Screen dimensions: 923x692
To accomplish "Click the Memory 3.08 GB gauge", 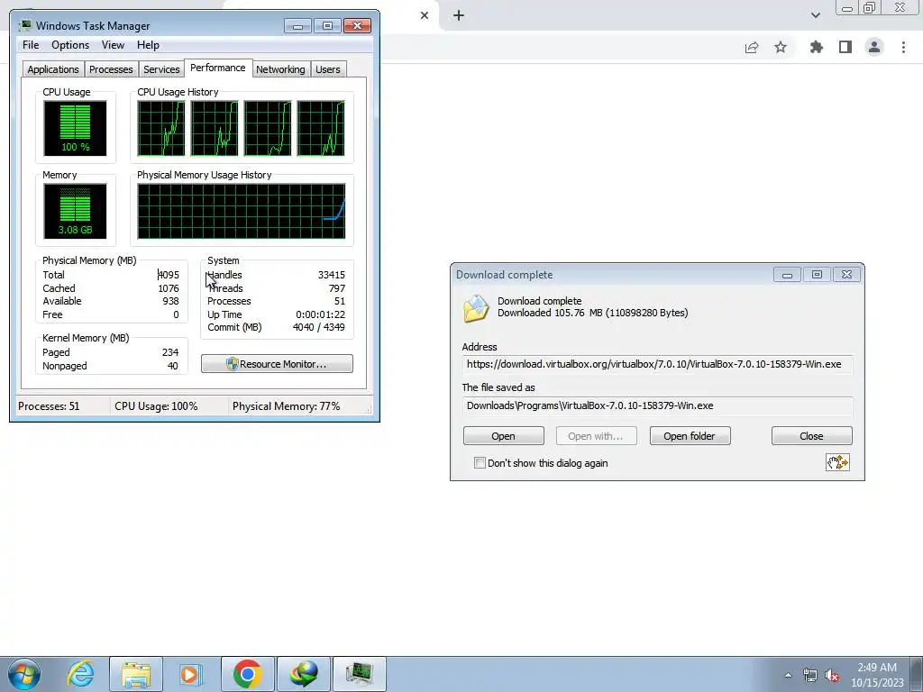I will coord(75,211).
